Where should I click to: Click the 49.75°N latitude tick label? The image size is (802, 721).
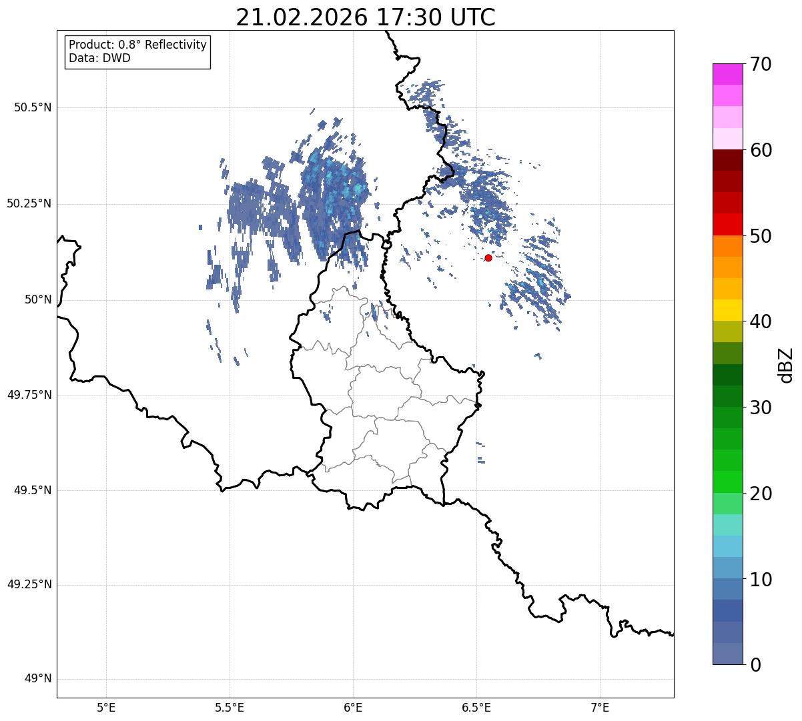click(29, 395)
